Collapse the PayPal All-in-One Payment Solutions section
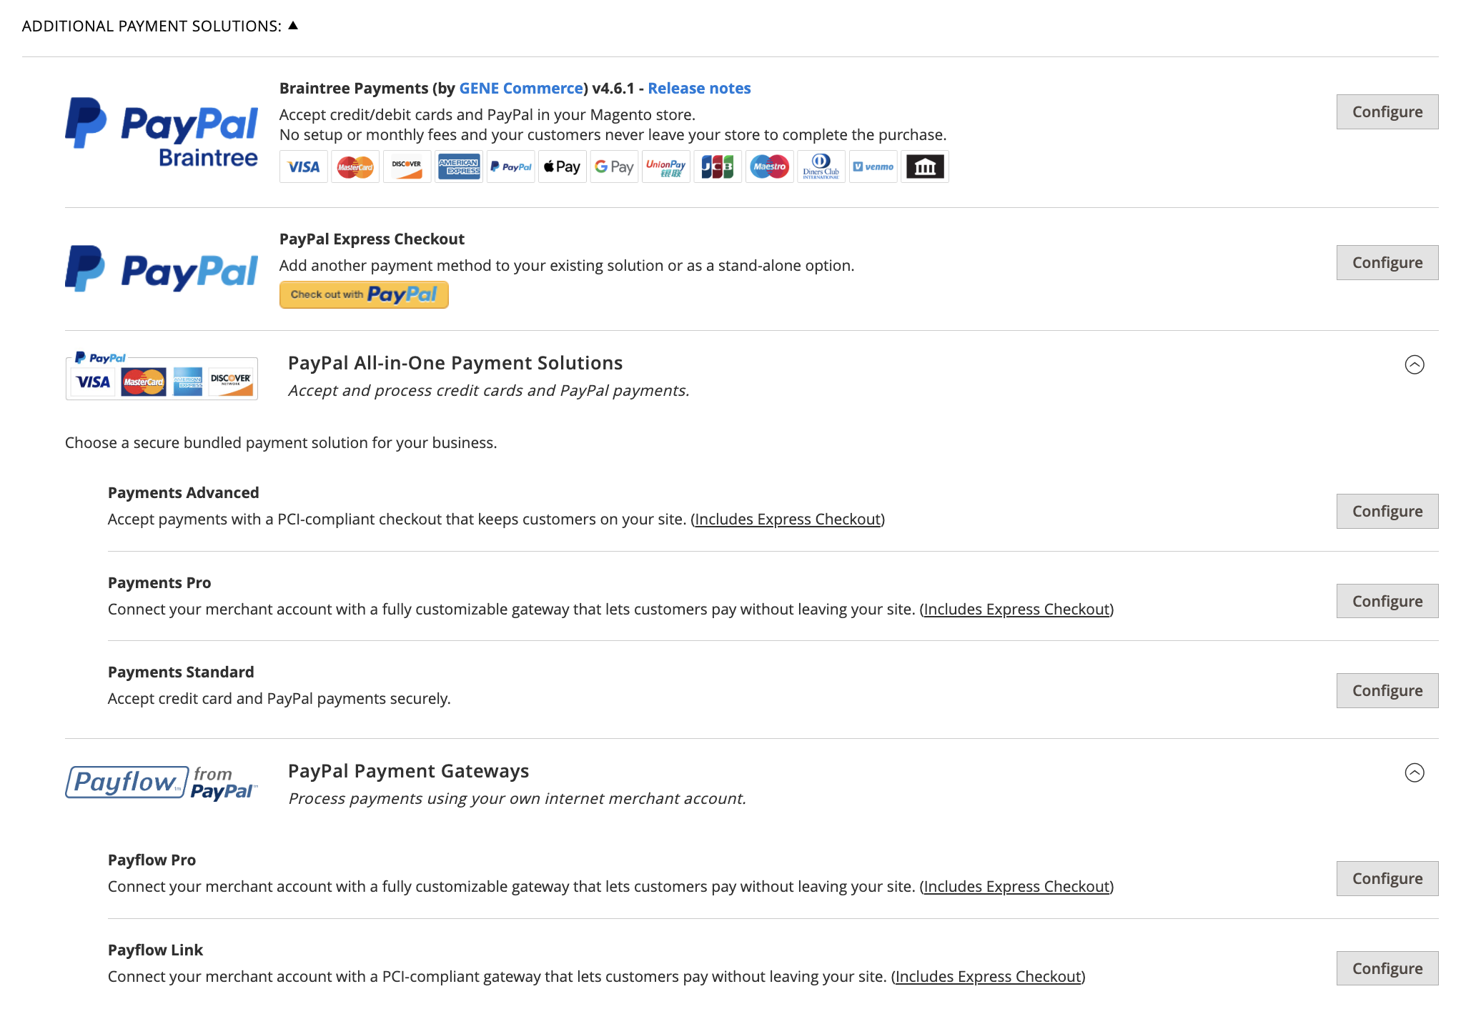Image resolution: width=1461 pixels, height=1009 pixels. [1415, 365]
